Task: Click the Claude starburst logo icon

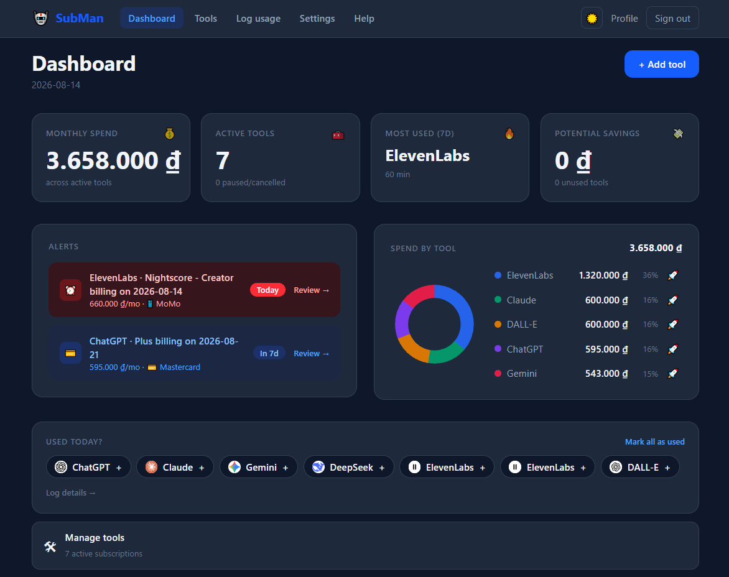Action: 151,467
